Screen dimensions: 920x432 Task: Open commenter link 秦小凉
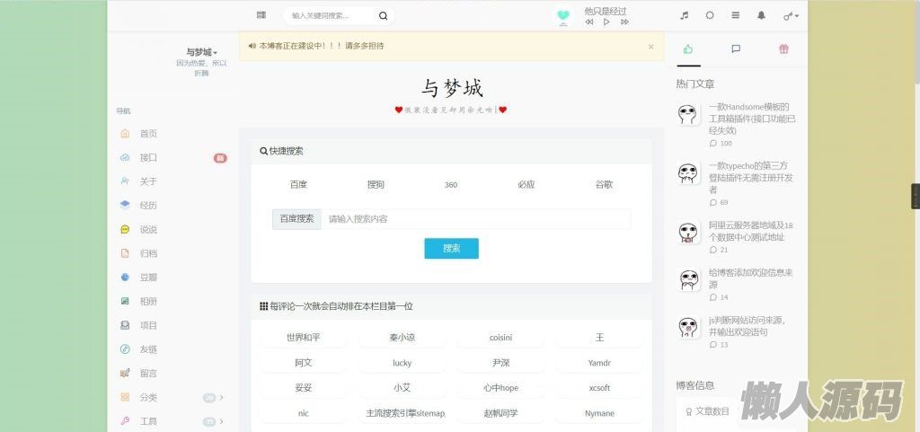tap(402, 338)
